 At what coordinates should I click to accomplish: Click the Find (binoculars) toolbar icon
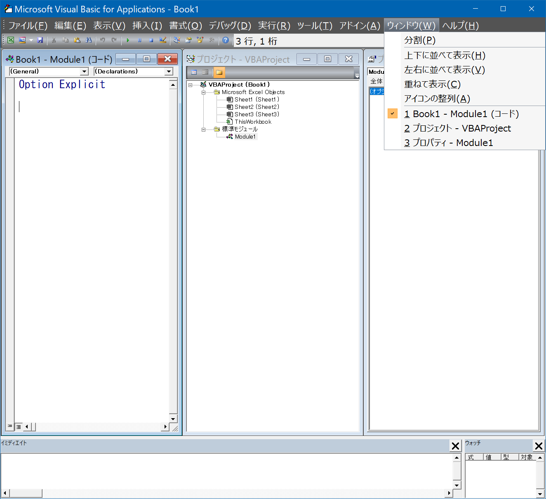[89, 40]
